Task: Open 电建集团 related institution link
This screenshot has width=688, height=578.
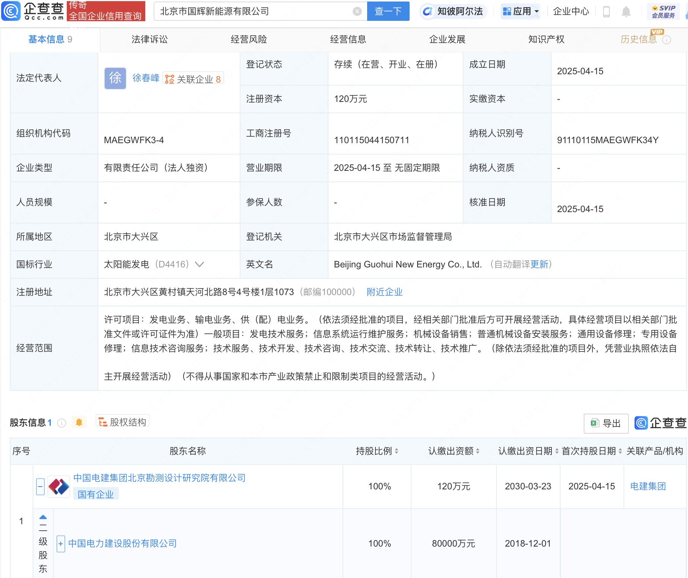Action: pos(648,486)
